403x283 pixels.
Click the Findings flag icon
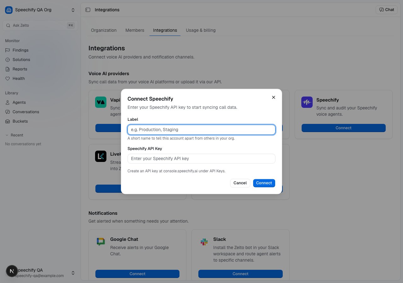click(8, 50)
